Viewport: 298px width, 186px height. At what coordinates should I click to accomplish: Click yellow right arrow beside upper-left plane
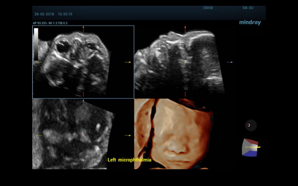[x=128, y=62]
